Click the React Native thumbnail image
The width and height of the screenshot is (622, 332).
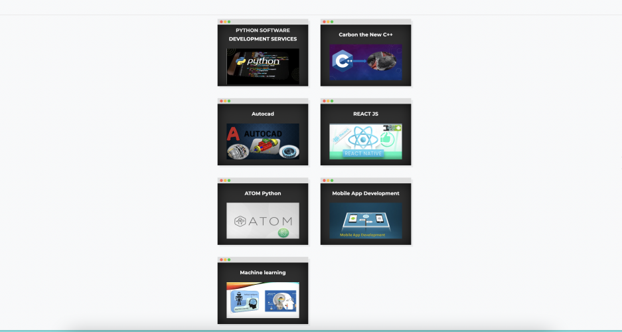[x=366, y=141]
